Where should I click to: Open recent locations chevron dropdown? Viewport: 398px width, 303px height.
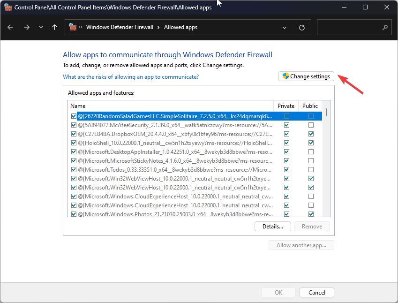[41, 27]
